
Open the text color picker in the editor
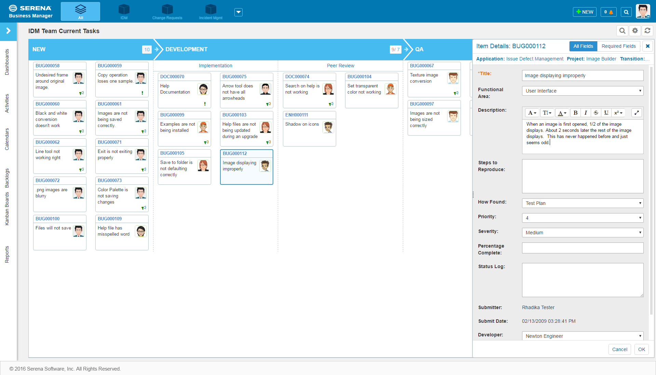pyautogui.click(x=562, y=113)
